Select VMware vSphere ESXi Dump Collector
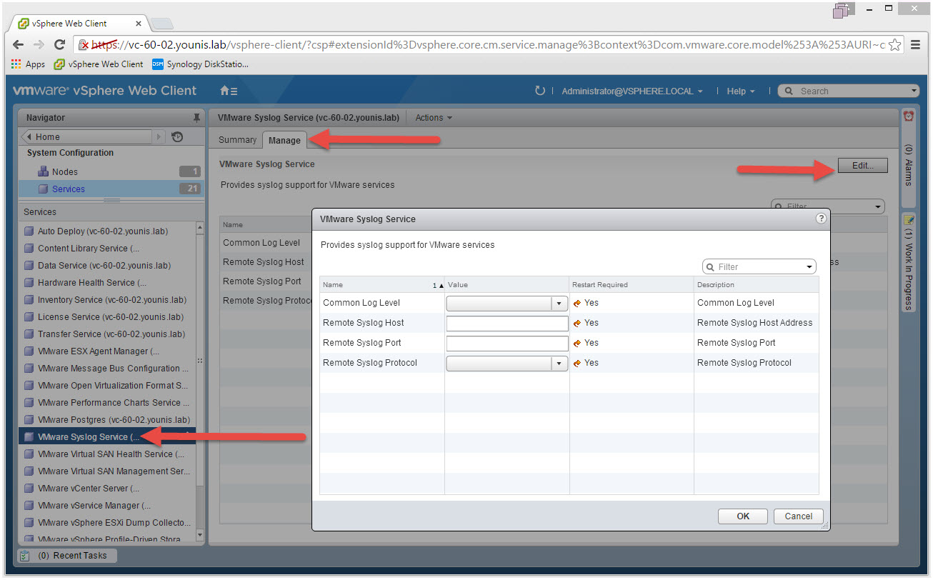The height and width of the screenshot is (580, 933). (106, 523)
